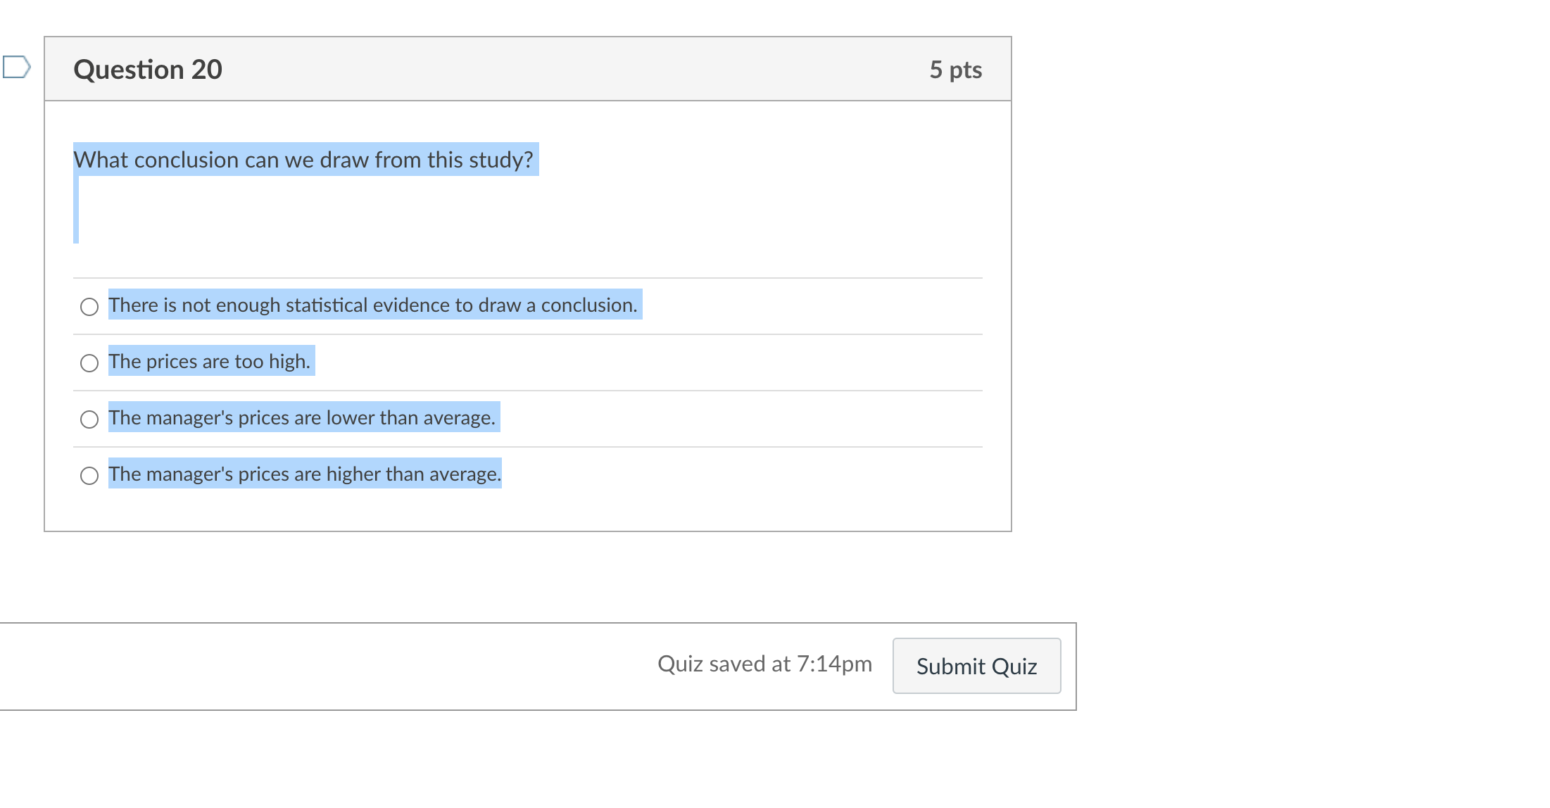Click the pin marker beside the question panel
This screenshot has width=1550, height=808.
(x=15, y=67)
